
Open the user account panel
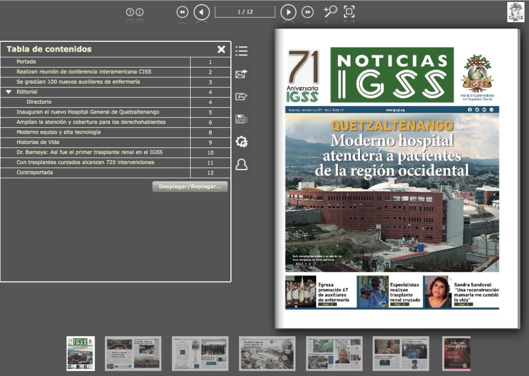pyautogui.click(x=241, y=165)
